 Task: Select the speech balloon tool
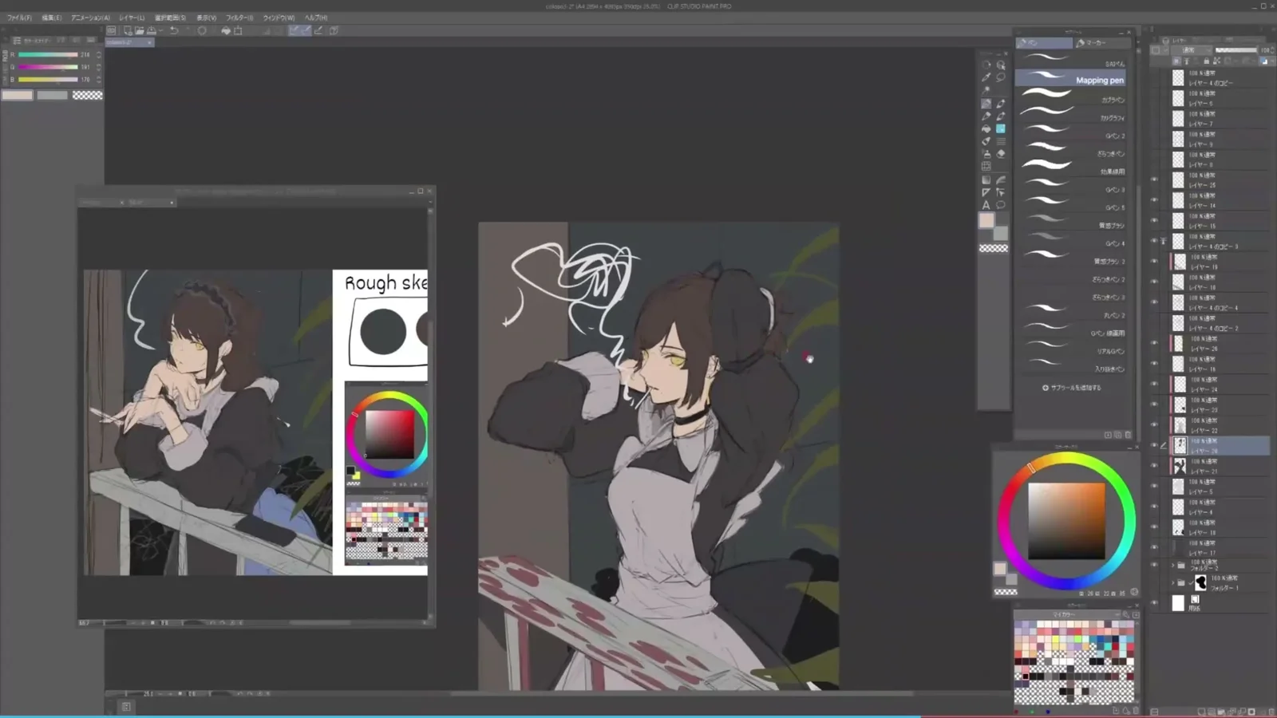(x=1000, y=205)
